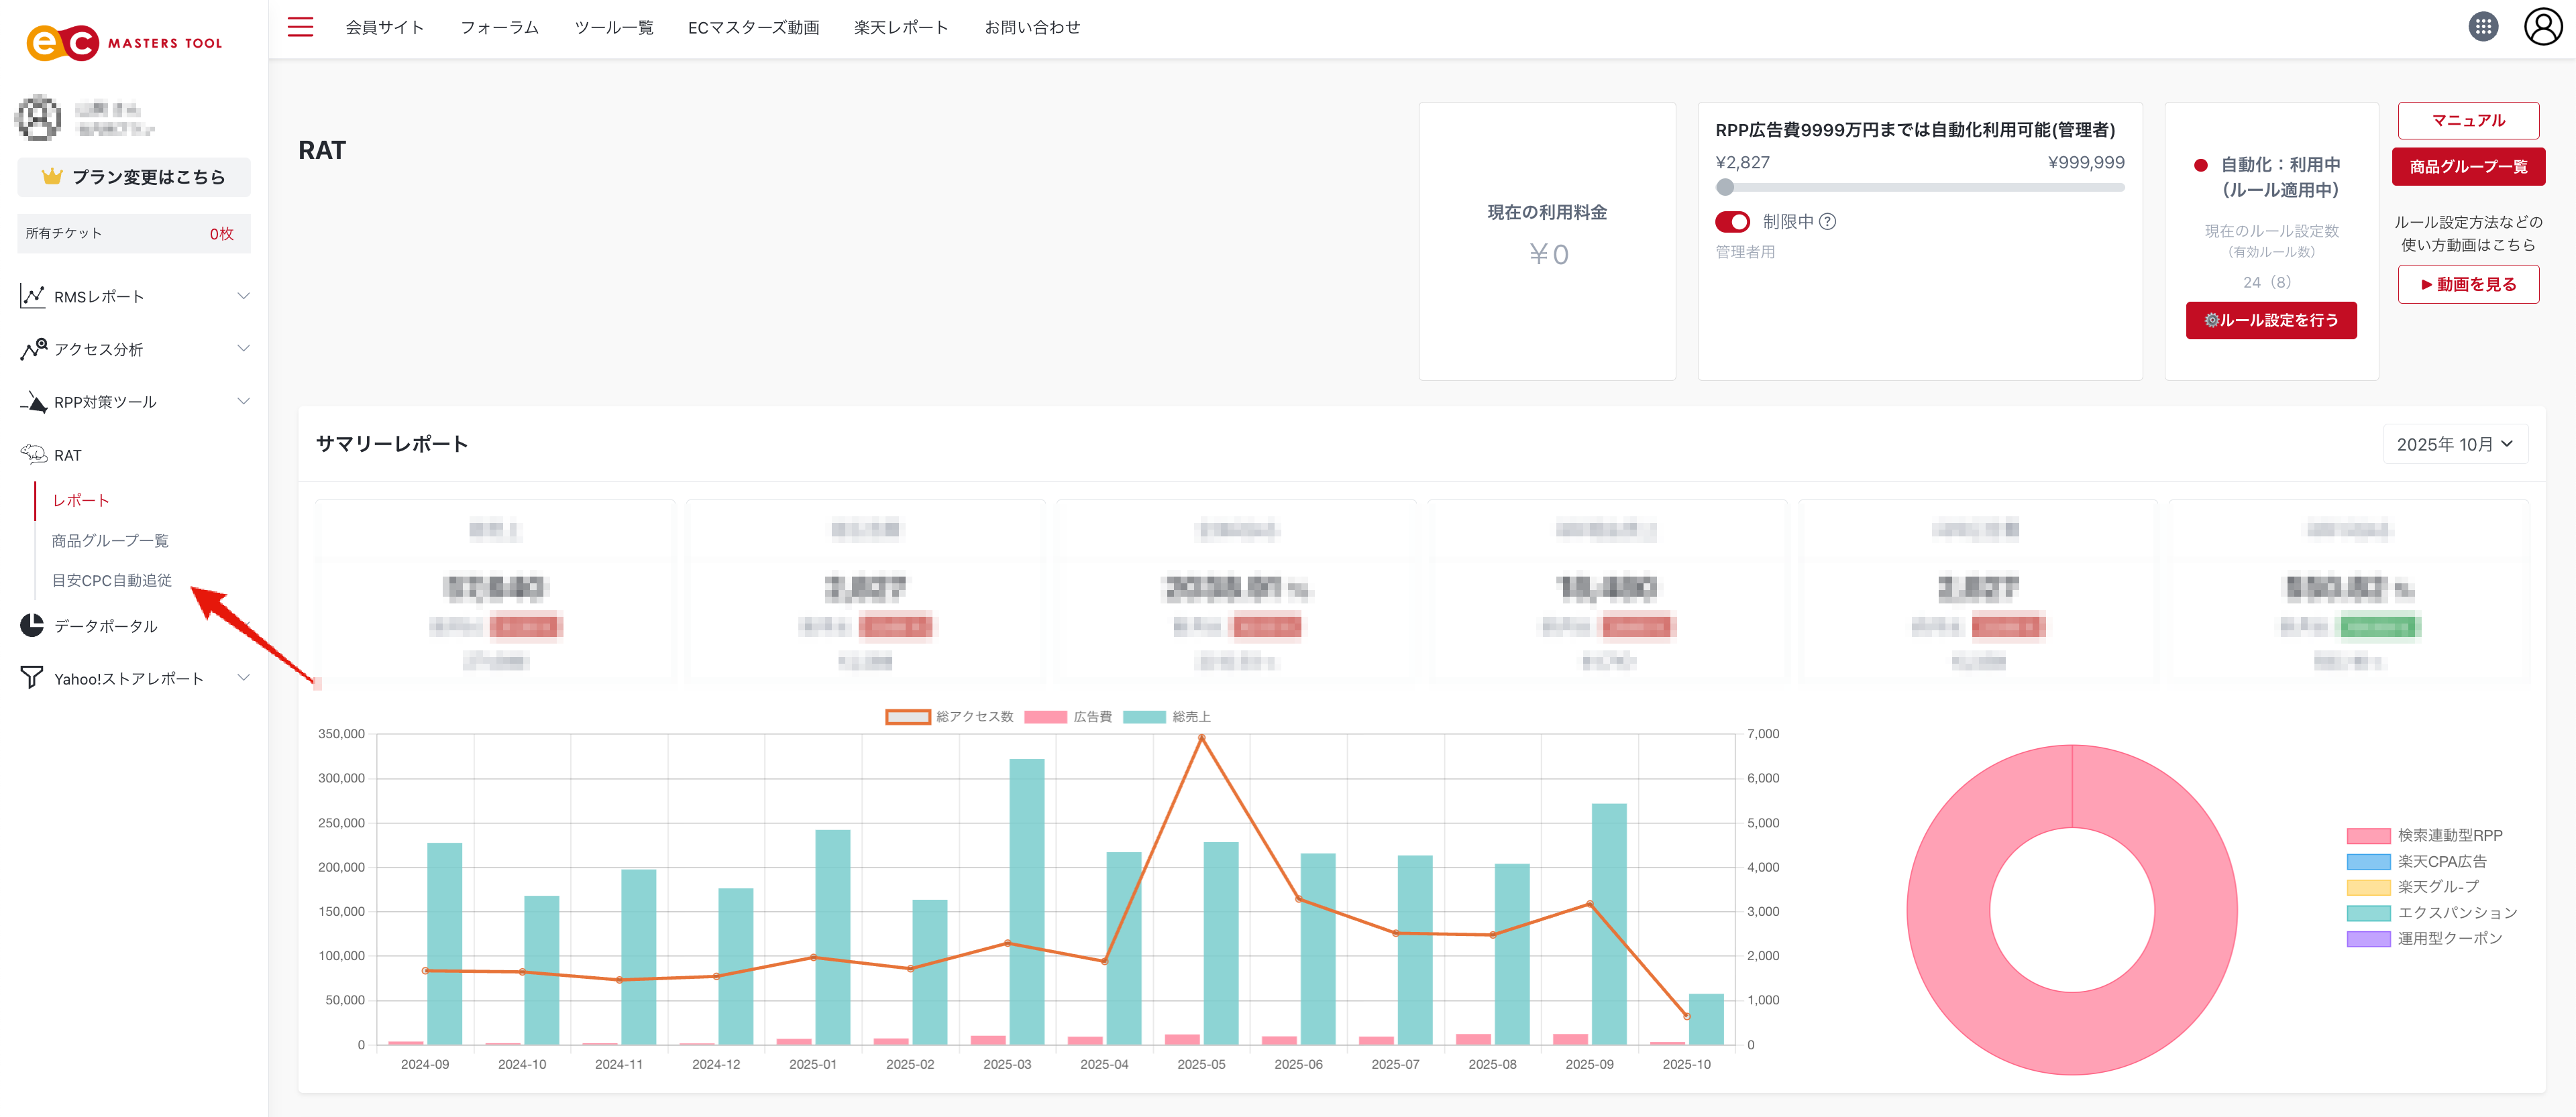The image size is (2576, 1117).
Task: Click the 動画を見る button
Action: (x=2467, y=284)
